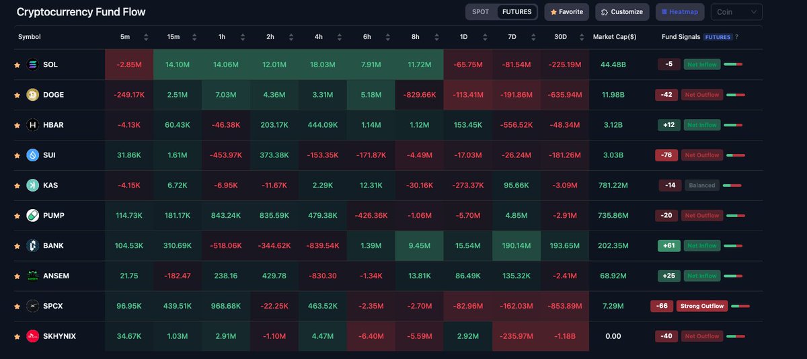Click the star next to SUI
Image resolution: width=807 pixels, height=359 pixels.
pyautogui.click(x=17, y=155)
